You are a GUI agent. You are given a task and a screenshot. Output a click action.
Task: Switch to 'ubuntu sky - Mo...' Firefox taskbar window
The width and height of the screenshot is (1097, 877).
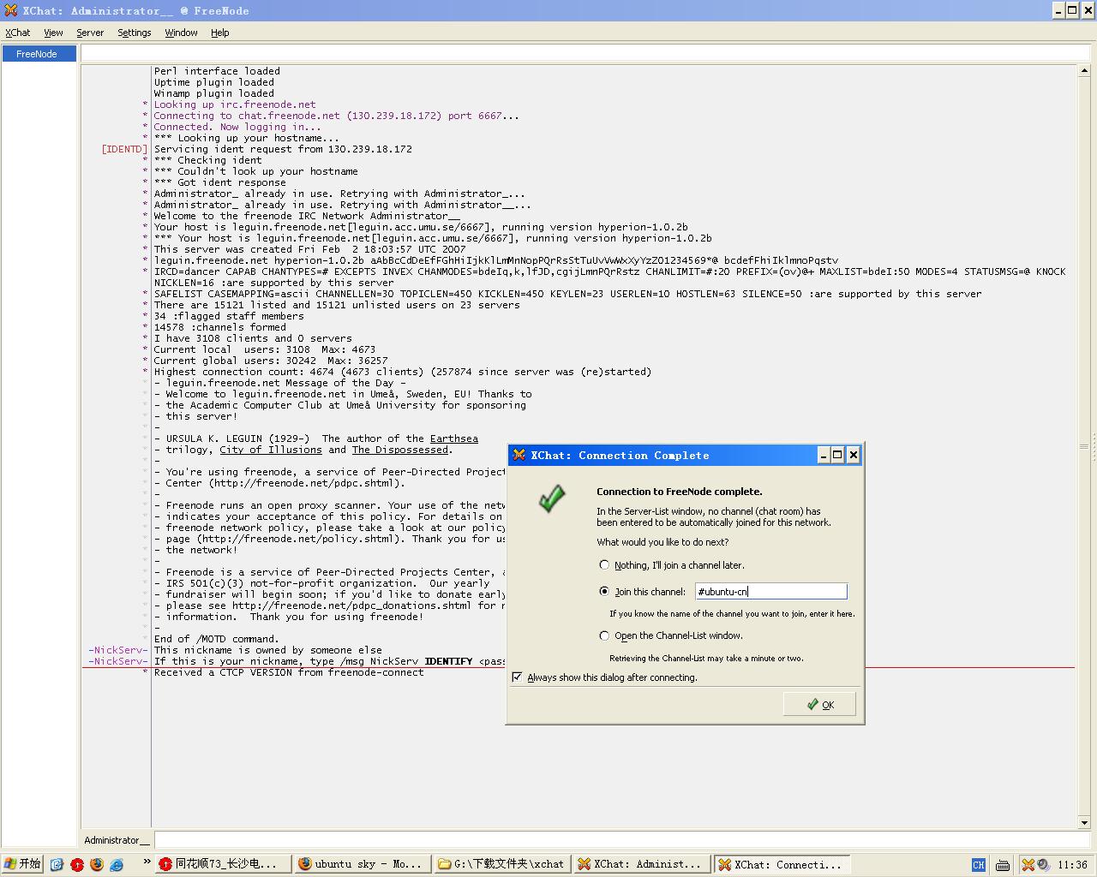(363, 864)
